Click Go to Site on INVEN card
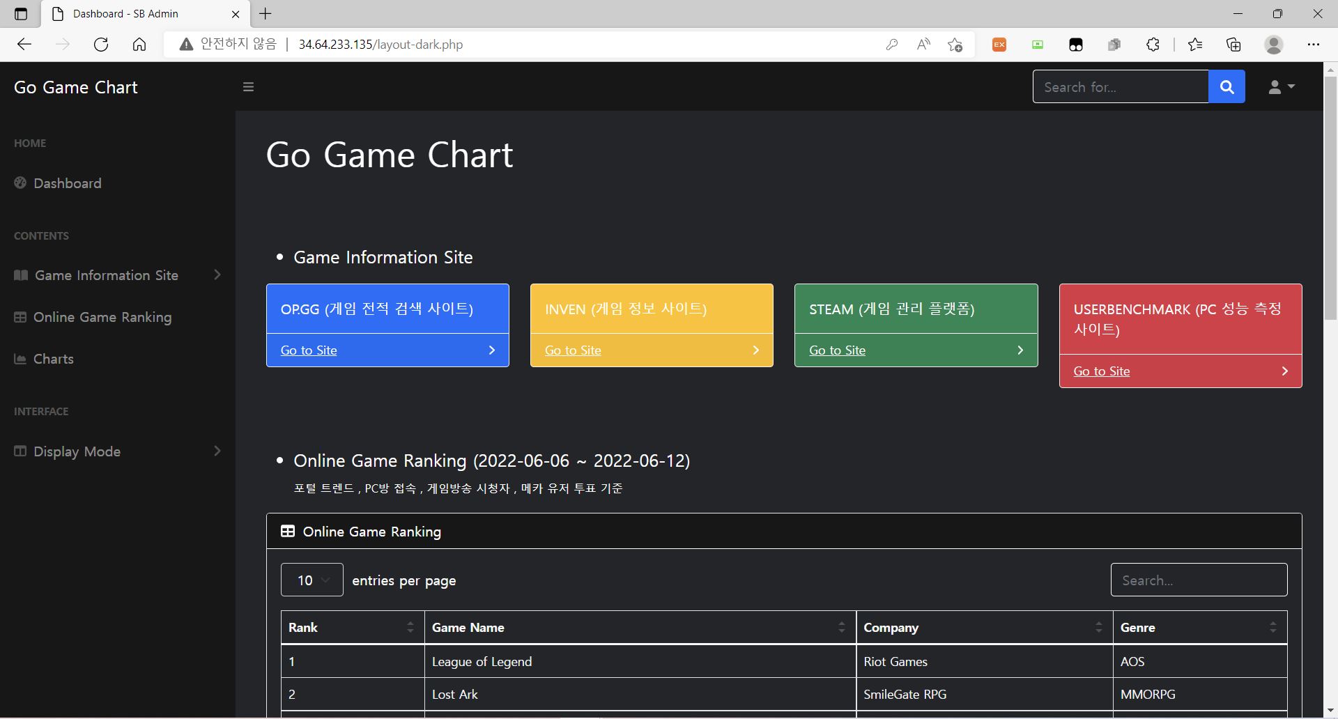This screenshot has height=719, width=1338. coord(573,350)
